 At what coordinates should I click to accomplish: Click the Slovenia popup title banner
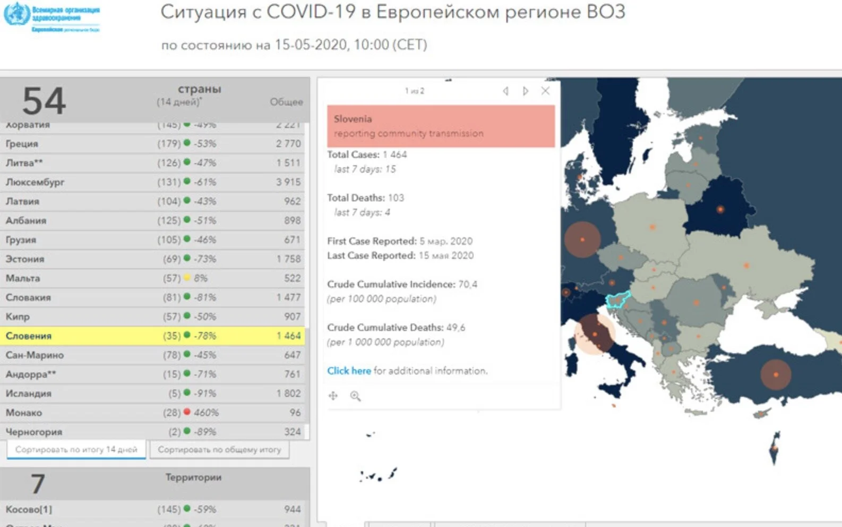coord(441,126)
